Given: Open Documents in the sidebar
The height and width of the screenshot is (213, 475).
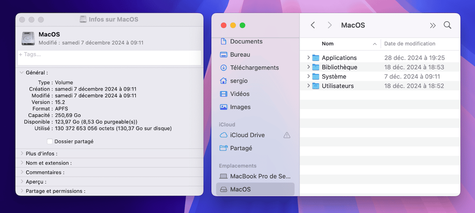Looking at the screenshot, I should coord(246,41).
